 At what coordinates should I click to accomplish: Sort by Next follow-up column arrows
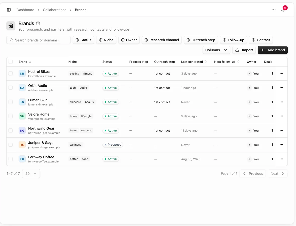(238, 62)
